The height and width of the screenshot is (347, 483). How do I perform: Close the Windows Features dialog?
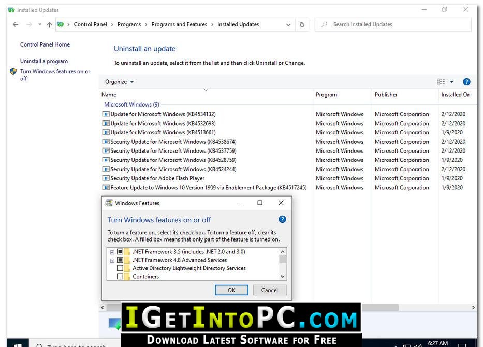click(281, 203)
